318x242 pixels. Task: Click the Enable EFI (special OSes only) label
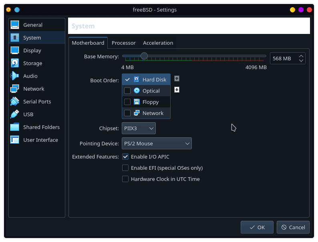(x=167, y=168)
